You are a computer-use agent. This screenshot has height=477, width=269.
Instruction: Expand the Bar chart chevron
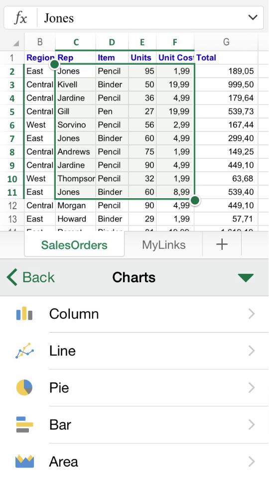pyautogui.click(x=252, y=424)
